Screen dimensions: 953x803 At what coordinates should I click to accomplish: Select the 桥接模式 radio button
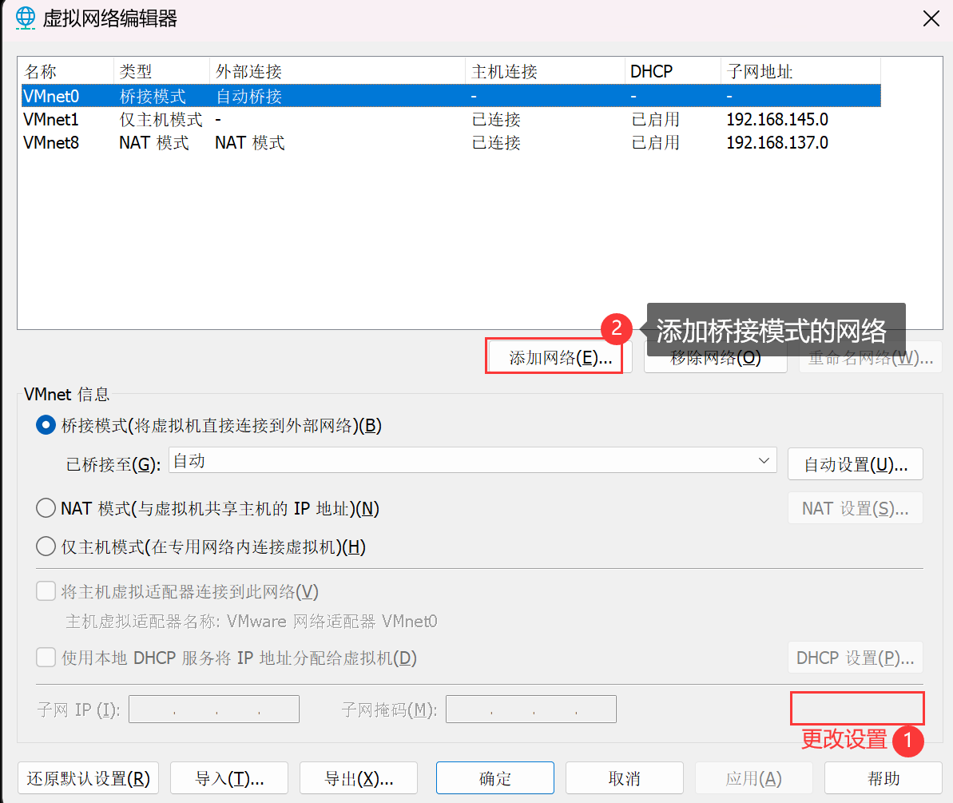[x=46, y=425]
